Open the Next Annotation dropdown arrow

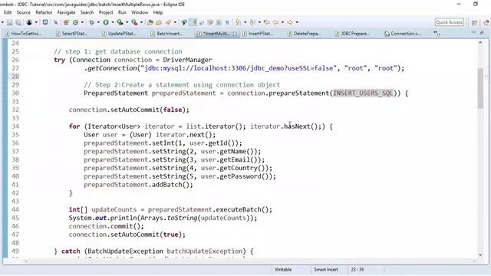pyautogui.click(x=245, y=22)
